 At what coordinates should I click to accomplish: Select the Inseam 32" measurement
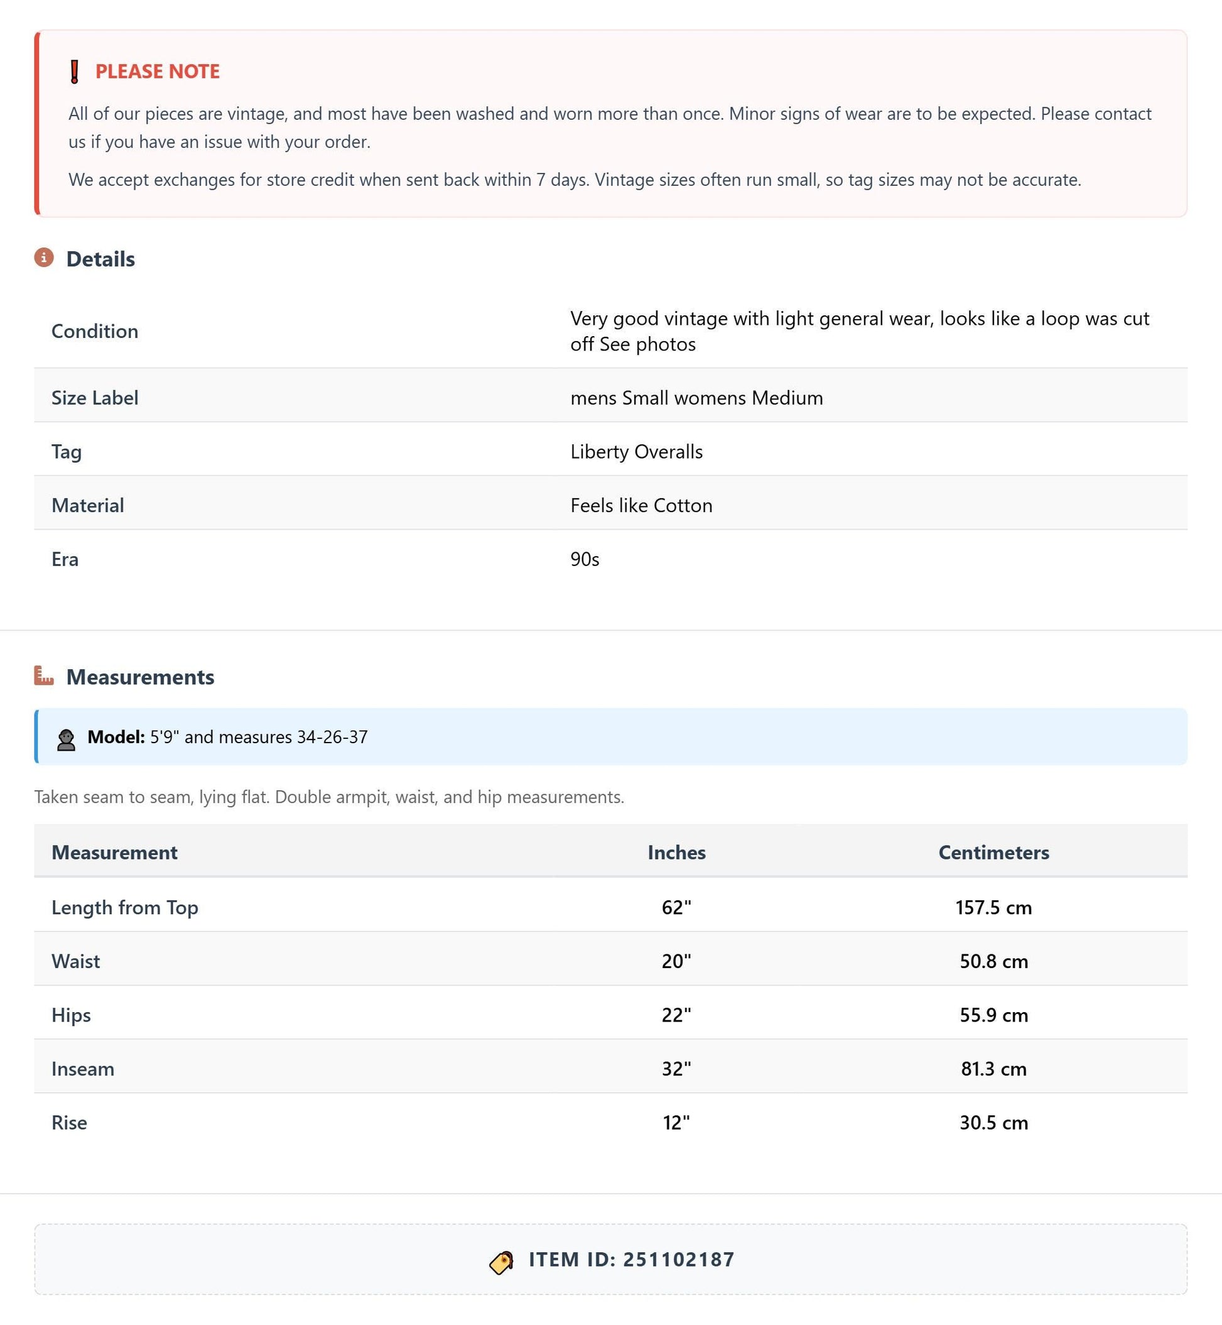click(x=676, y=1069)
